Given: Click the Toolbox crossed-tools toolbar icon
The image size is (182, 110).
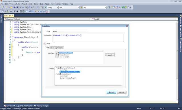Looking at the screenshot, I should pos(120,7).
